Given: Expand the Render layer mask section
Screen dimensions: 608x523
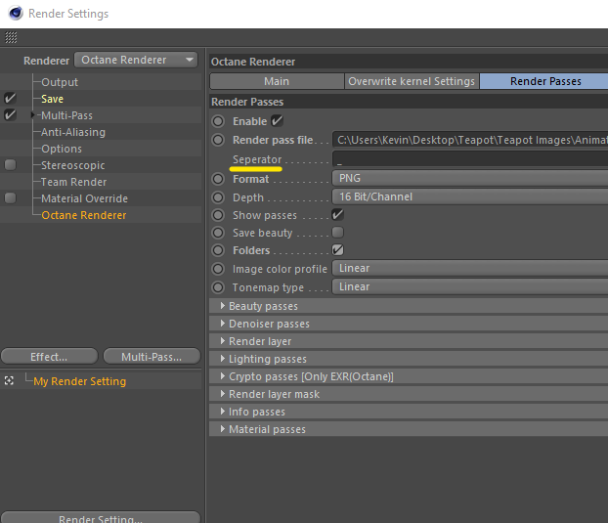Looking at the screenshot, I should click(x=223, y=394).
